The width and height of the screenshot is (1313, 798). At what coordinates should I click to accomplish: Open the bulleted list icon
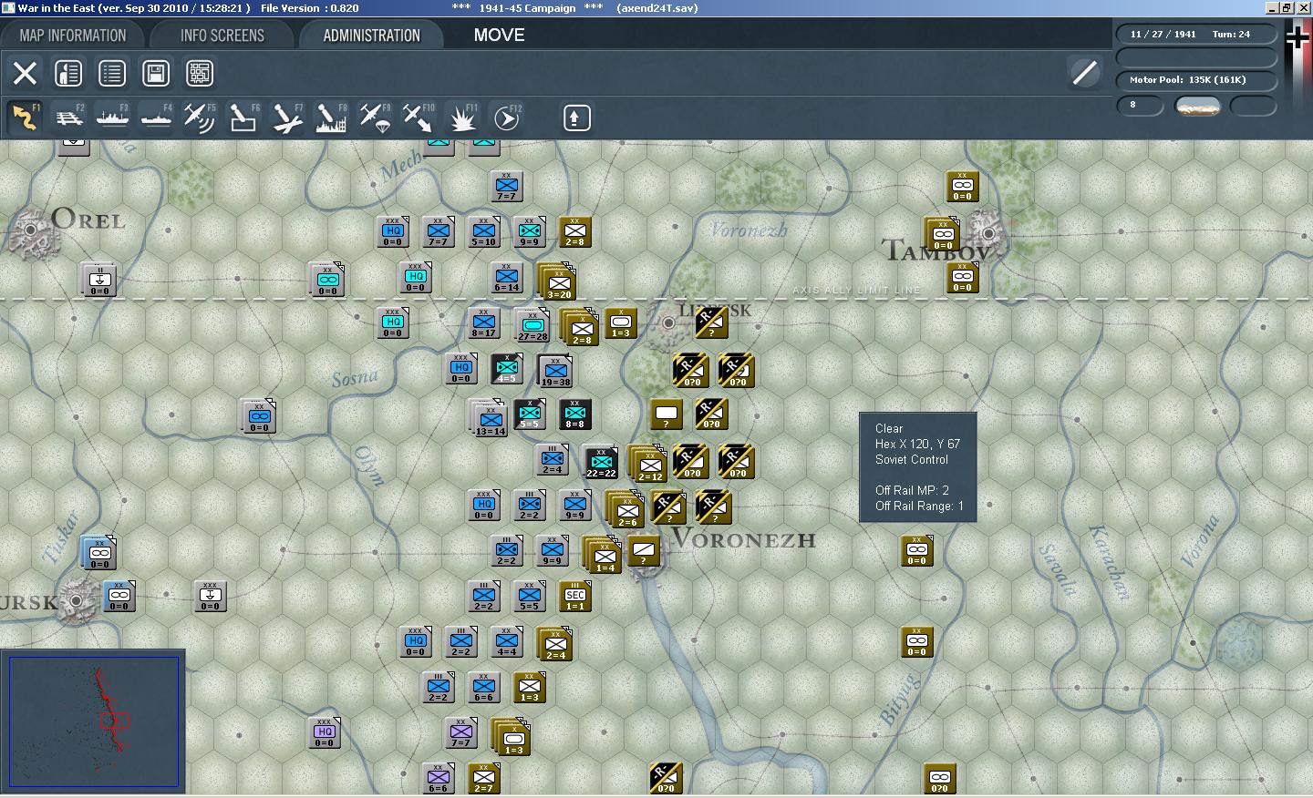[x=112, y=73]
